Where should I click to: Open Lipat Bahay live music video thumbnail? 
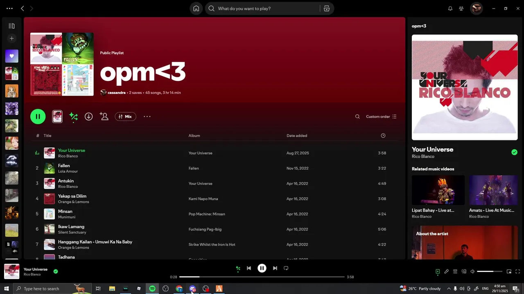(438, 190)
